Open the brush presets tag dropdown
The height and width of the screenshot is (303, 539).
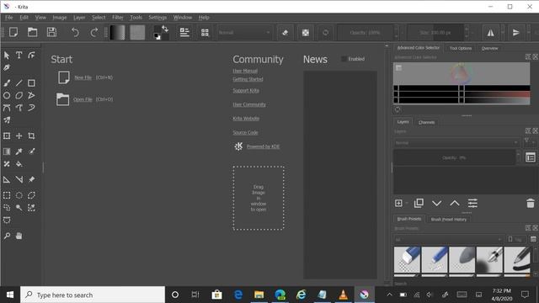tap(448, 239)
